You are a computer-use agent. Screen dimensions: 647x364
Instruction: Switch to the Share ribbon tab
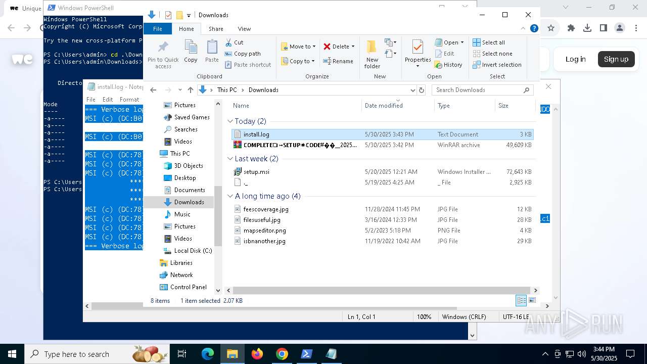point(216,29)
